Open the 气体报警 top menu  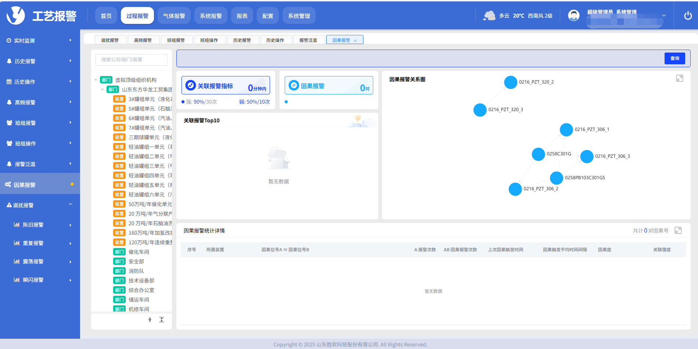pos(174,15)
